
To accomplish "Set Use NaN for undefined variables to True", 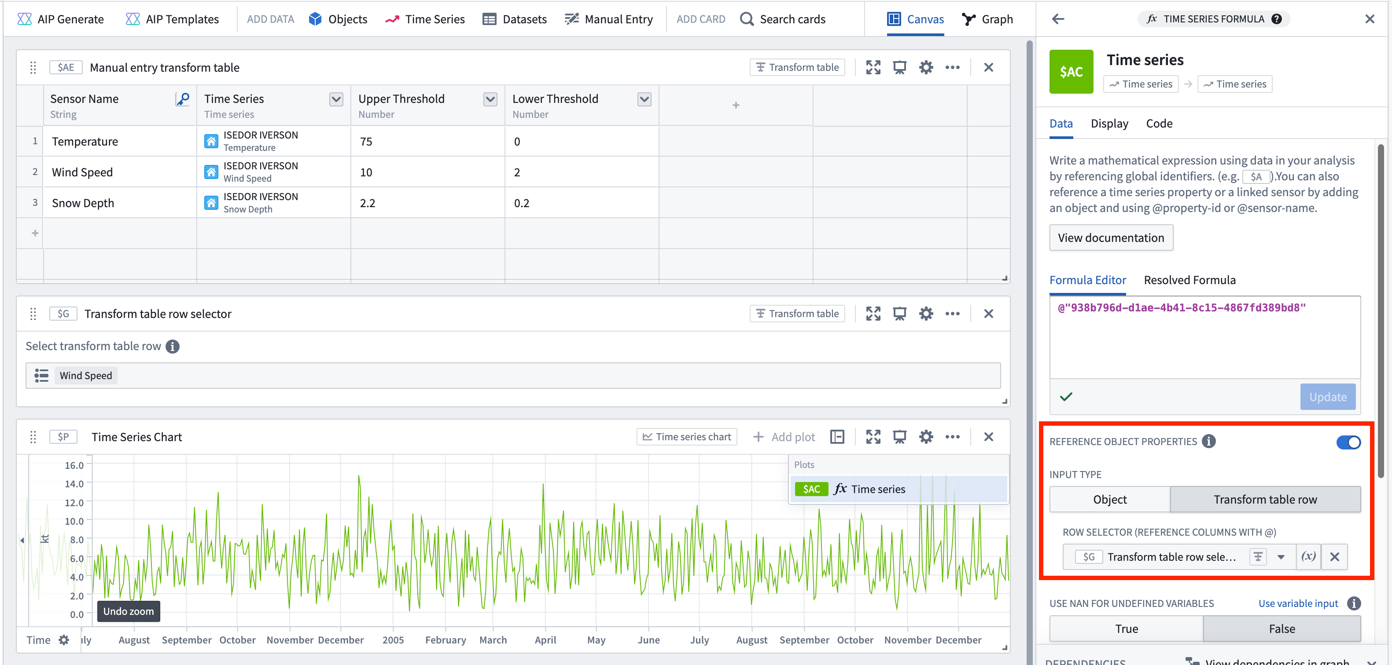I will click(1127, 628).
